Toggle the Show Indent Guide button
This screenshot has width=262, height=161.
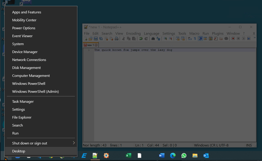pos(200,39)
